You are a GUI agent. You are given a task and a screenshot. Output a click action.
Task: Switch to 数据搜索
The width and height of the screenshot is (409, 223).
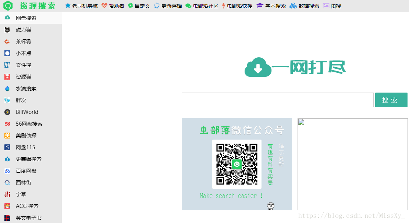(309, 6)
